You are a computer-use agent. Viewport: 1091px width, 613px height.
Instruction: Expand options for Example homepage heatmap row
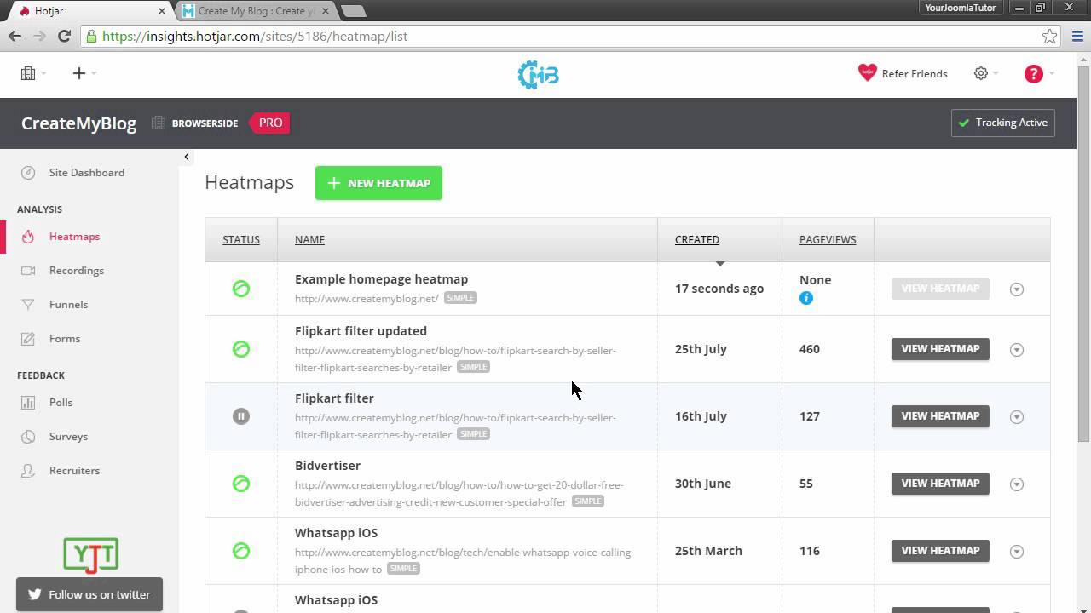tap(1016, 289)
